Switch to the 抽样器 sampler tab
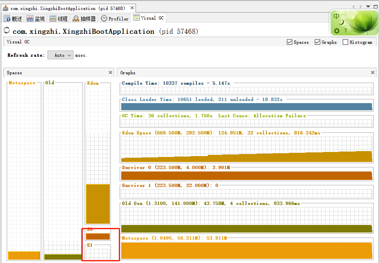The height and width of the screenshot is (263, 379). pos(84,19)
